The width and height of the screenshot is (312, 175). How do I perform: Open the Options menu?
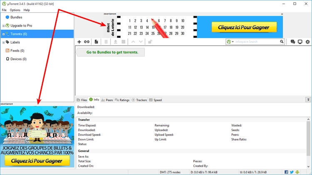[15, 10]
